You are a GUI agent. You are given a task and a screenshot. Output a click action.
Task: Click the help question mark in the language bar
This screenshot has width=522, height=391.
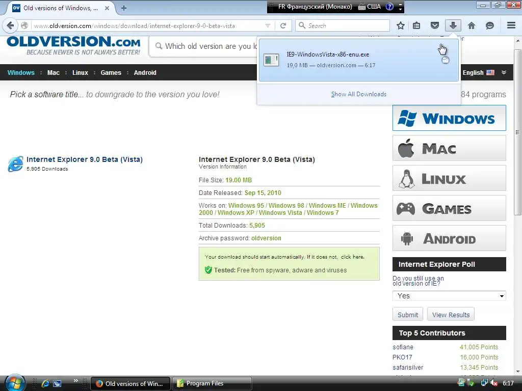[389, 7]
